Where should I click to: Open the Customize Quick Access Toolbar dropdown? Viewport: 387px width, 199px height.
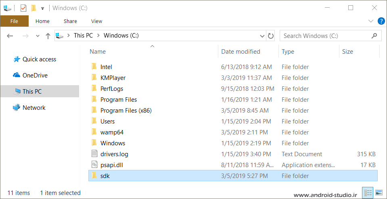click(x=42, y=8)
